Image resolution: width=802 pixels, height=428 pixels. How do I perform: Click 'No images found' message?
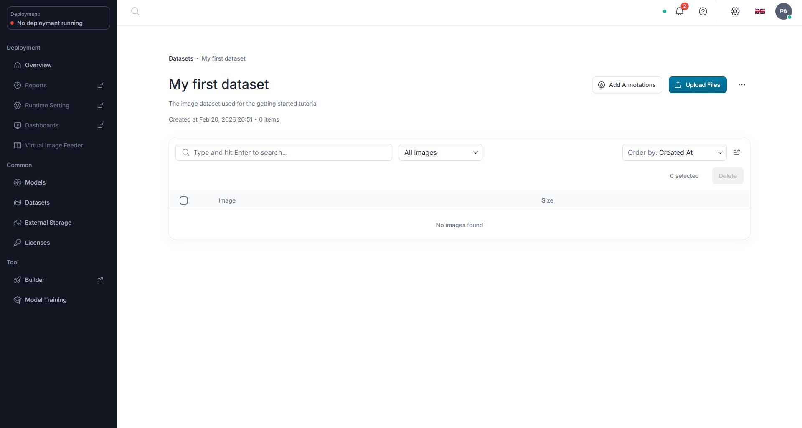(459, 225)
